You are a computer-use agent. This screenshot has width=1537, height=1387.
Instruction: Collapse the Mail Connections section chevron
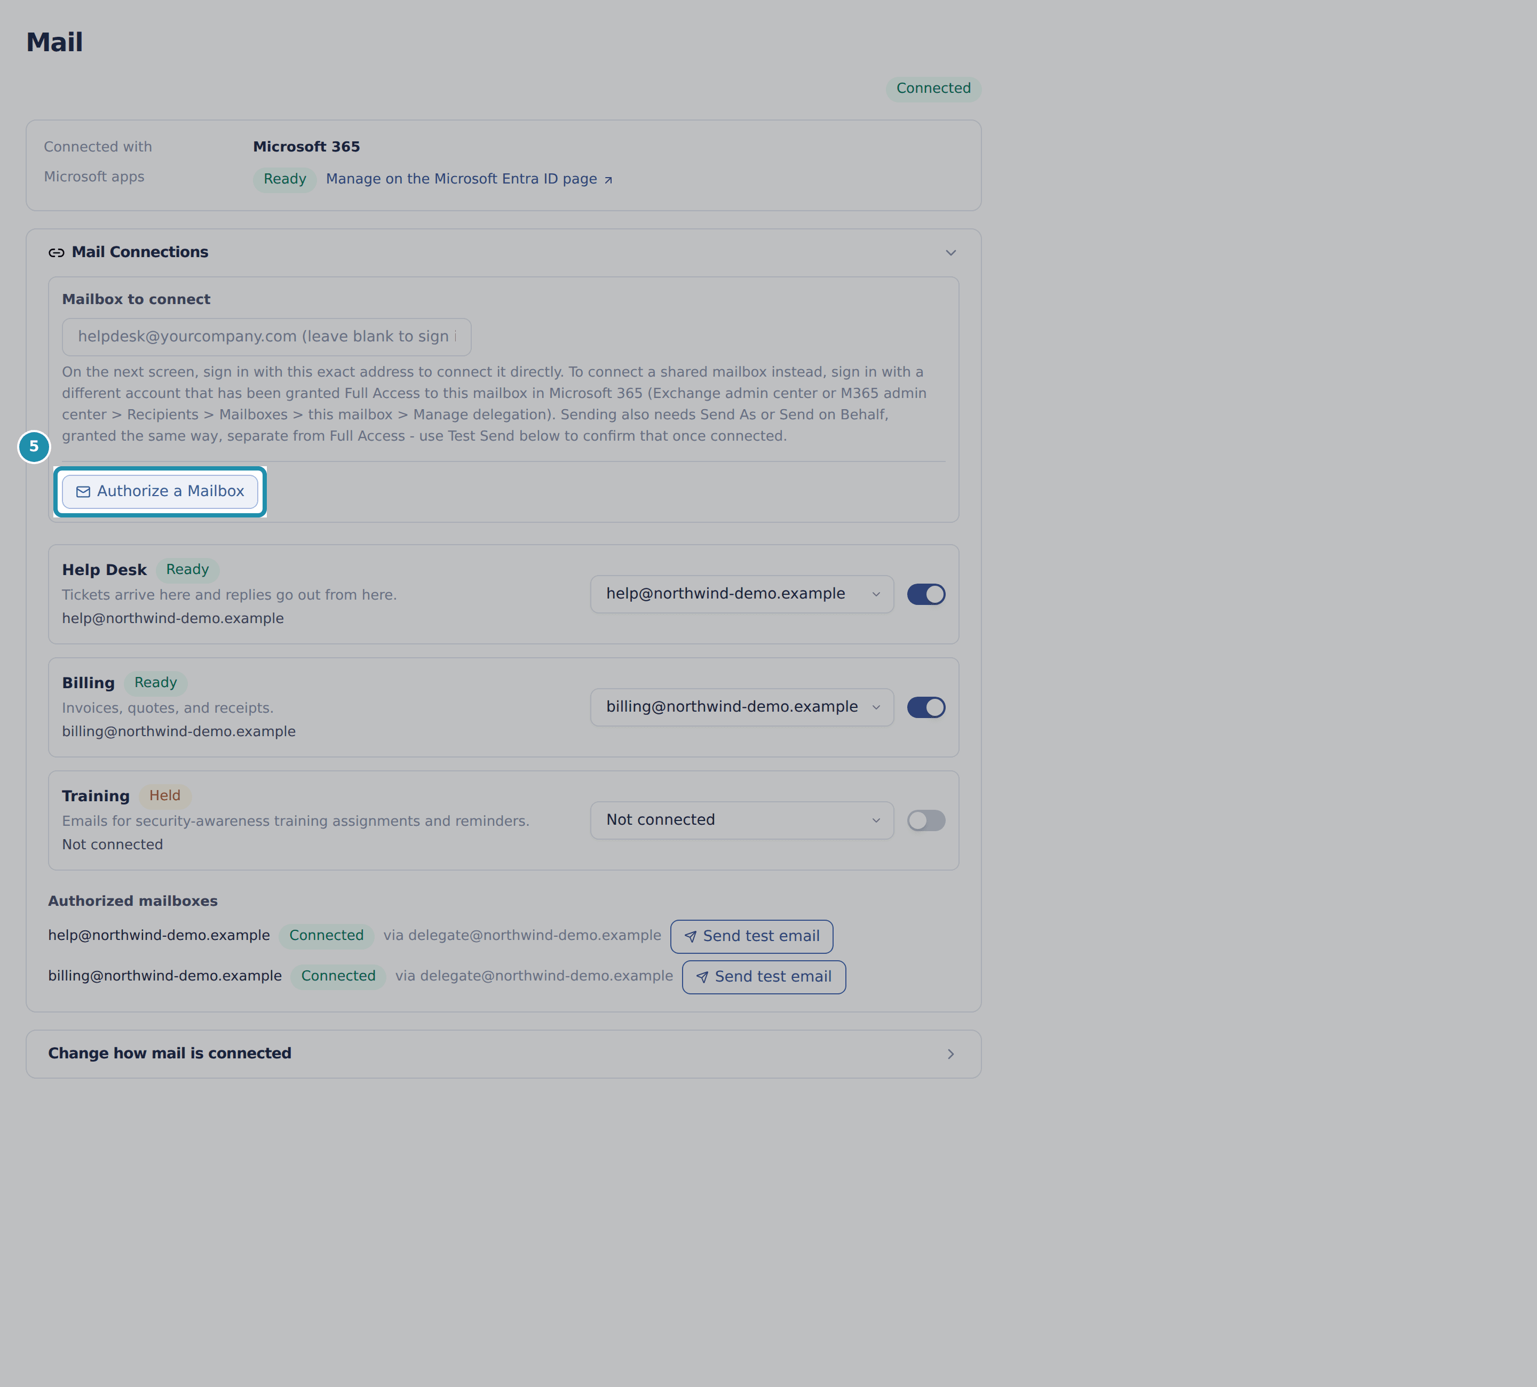[950, 253]
